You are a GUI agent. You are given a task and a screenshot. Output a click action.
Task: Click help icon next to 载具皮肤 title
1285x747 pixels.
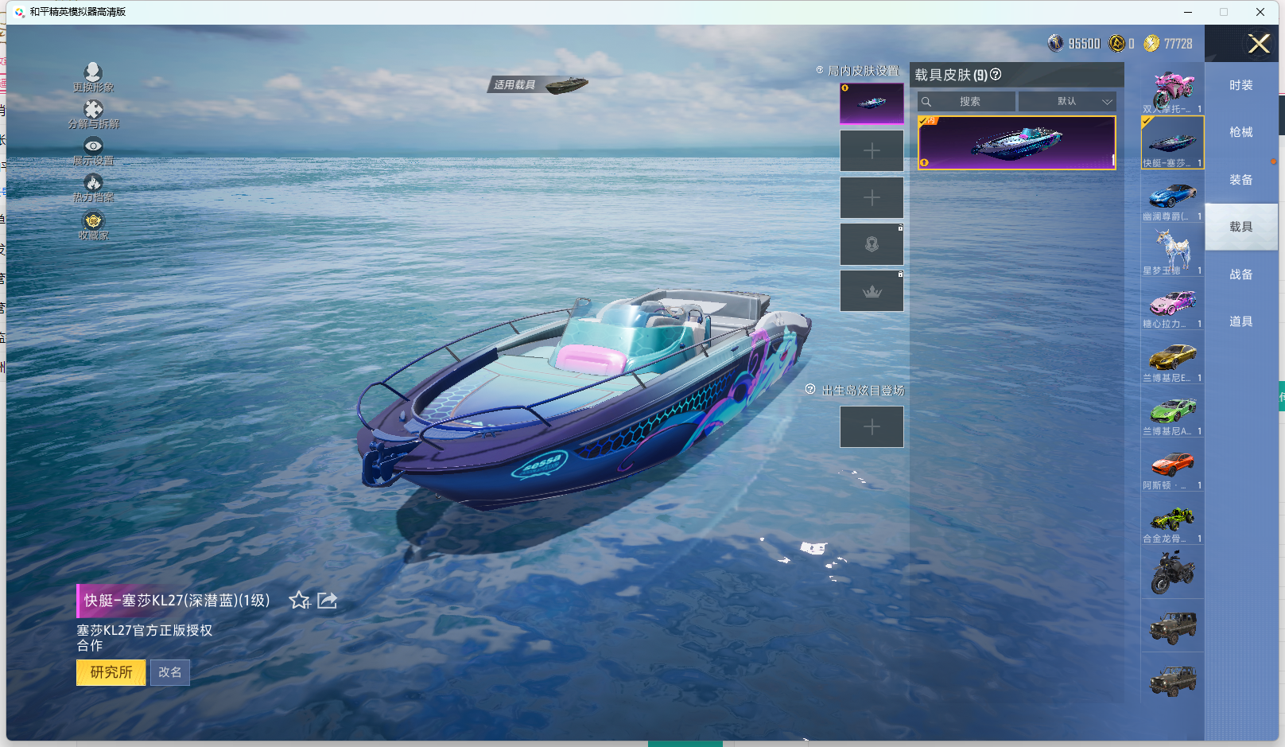pyautogui.click(x=996, y=75)
